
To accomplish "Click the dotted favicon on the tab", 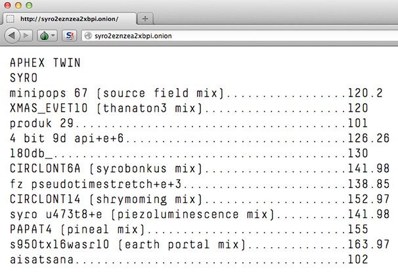I will 11,18.
